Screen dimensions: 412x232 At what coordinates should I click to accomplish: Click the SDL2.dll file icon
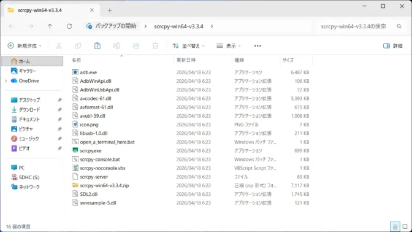75,194
